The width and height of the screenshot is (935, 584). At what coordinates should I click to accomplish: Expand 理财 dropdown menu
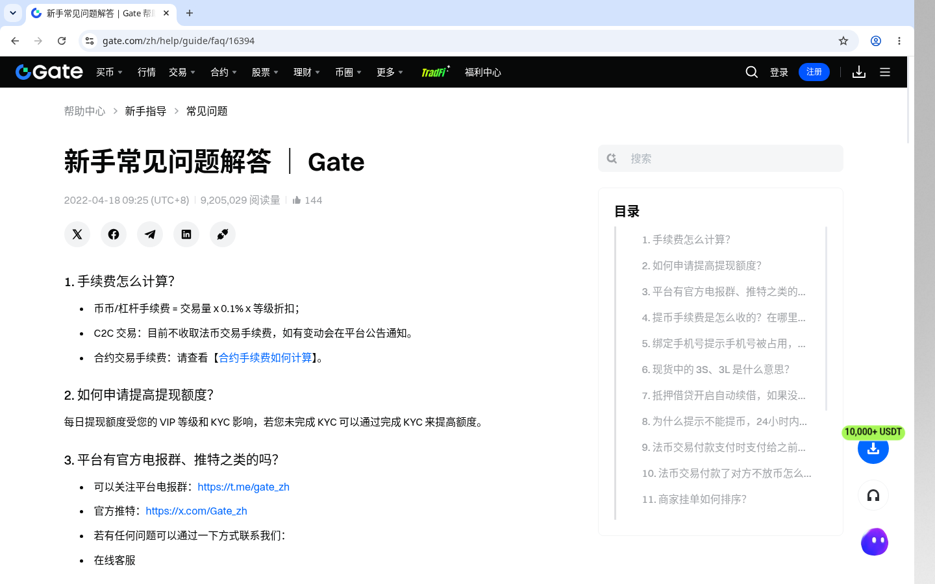click(x=306, y=72)
